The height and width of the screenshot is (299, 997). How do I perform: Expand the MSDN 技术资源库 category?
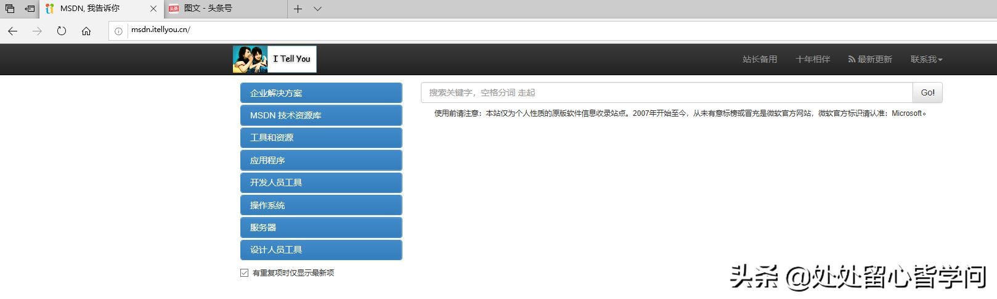321,115
